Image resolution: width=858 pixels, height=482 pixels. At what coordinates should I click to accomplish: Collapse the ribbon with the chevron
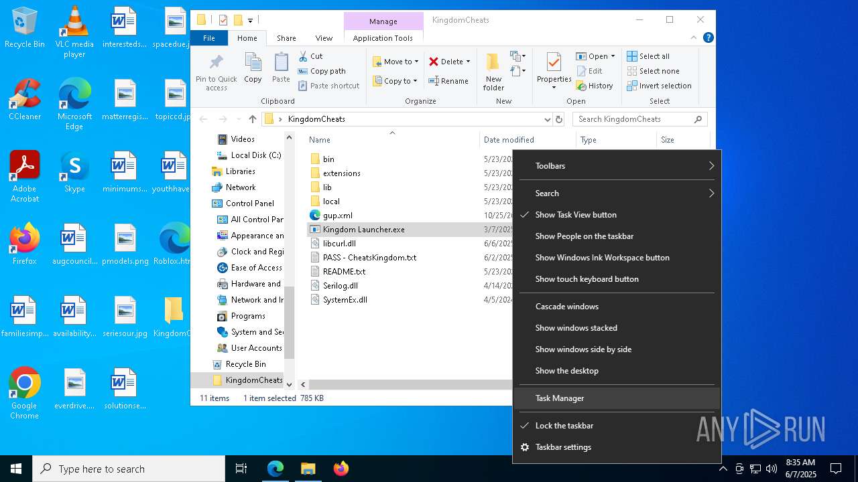pos(695,38)
